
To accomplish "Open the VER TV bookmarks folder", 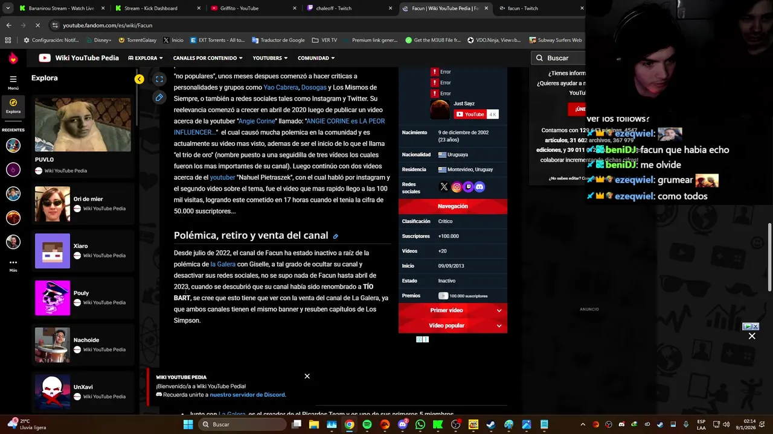I will (x=324, y=40).
